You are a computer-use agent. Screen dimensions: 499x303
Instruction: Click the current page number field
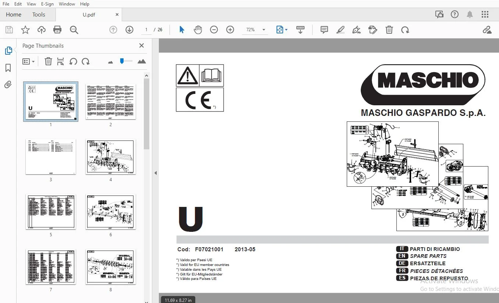[146, 30]
